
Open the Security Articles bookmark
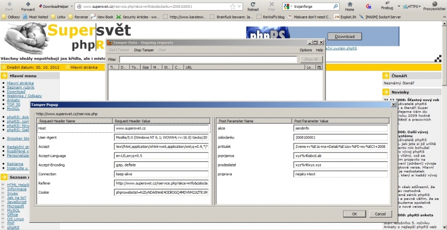pyautogui.click(x=138, y=17)
